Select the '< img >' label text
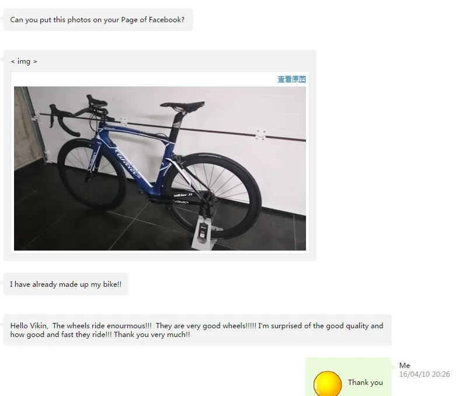 [24, 61]
